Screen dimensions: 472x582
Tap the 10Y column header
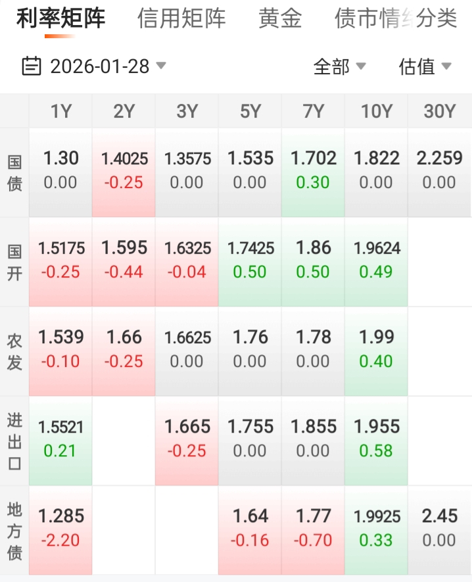376,112
